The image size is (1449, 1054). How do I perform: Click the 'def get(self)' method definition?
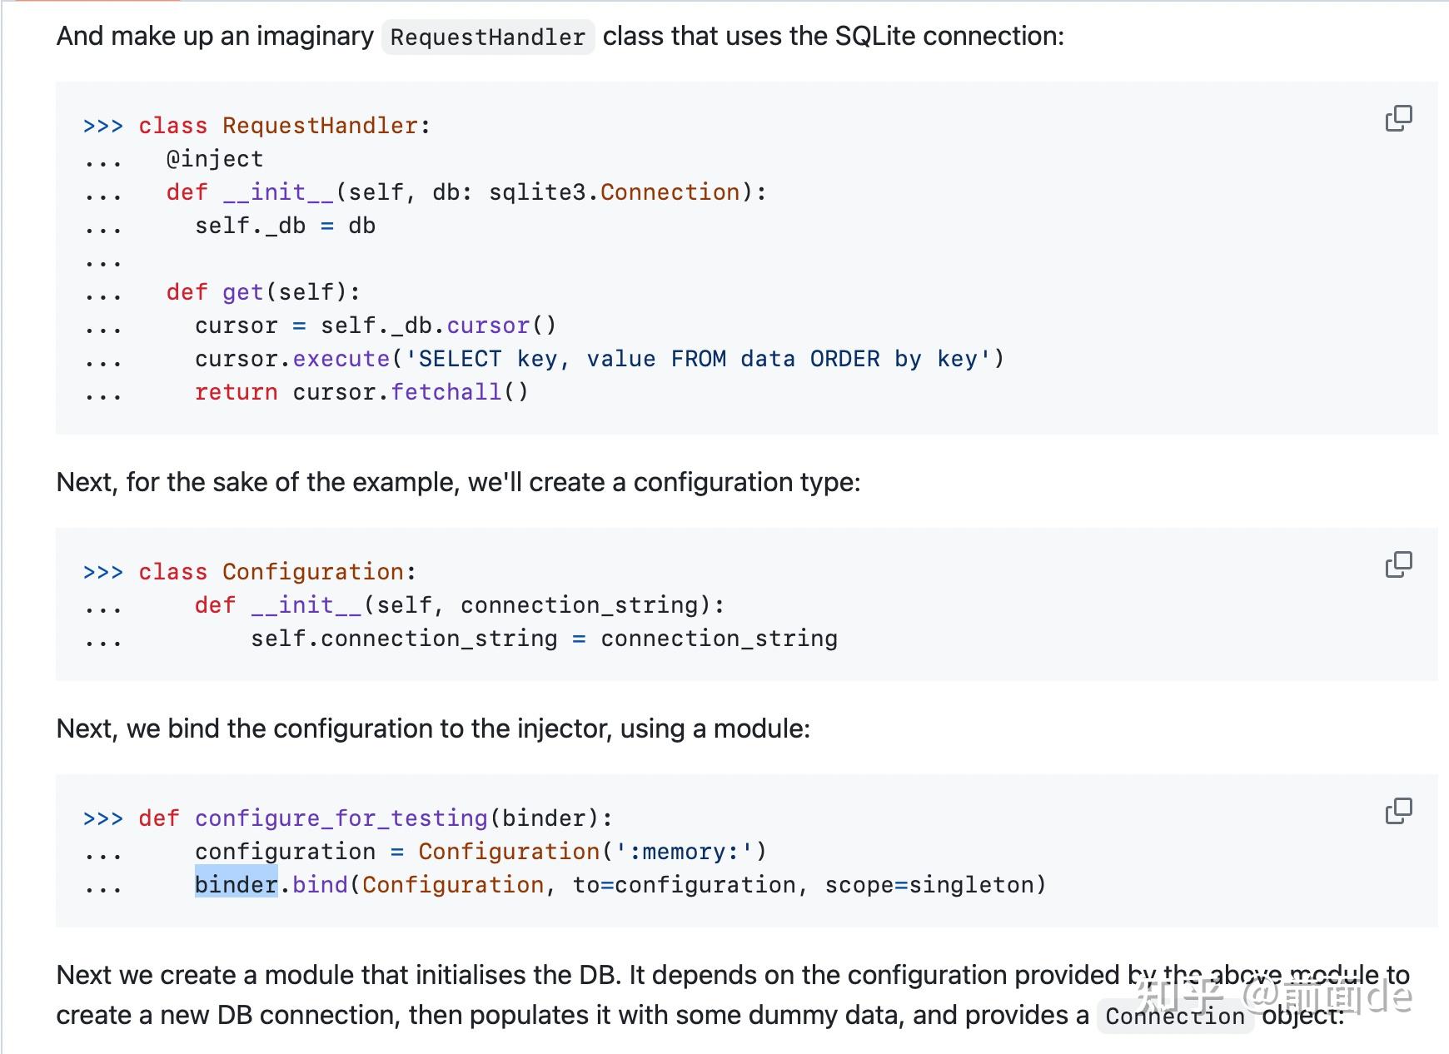(x=262, y=292)
